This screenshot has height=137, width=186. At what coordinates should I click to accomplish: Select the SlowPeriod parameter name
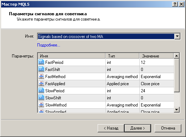[x=55, y=91]
